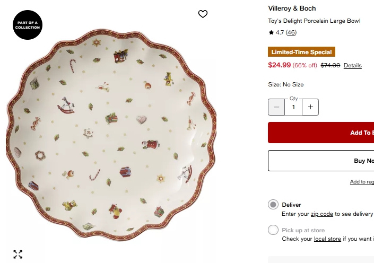Click the zip code link
The width and height of the screenshot is (374, 263).
(322, 214)
